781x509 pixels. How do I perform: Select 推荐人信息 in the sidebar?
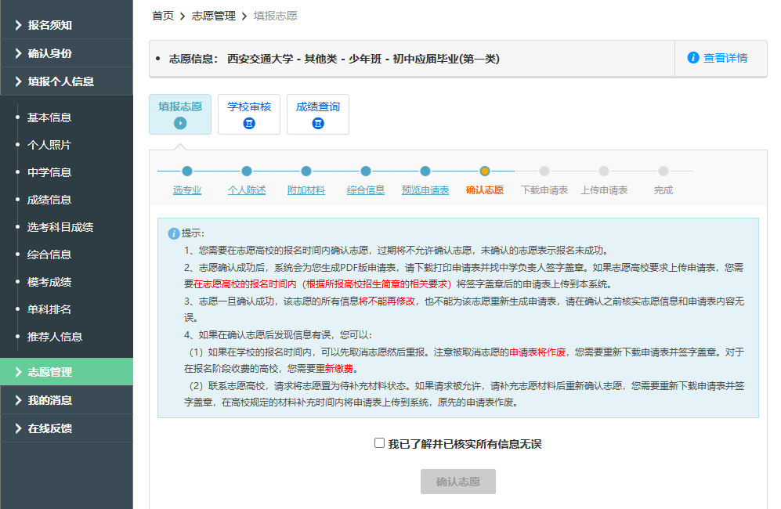[54, 337]
